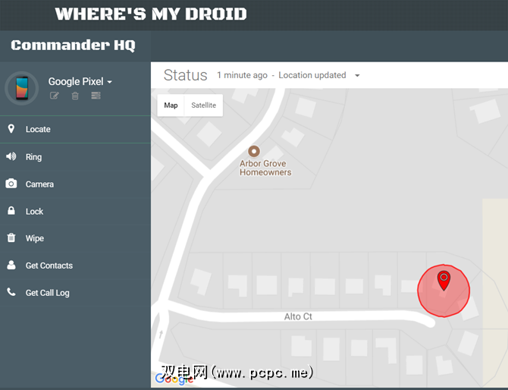Click the Arbor Grove Homeowners marker icon

tap(254, 151)
